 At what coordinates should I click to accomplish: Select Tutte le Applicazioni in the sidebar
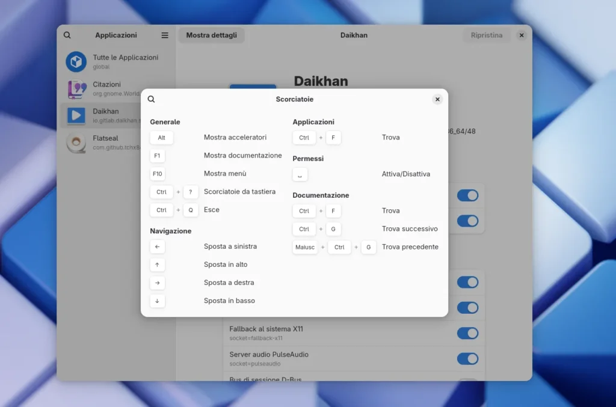[116, 61]
